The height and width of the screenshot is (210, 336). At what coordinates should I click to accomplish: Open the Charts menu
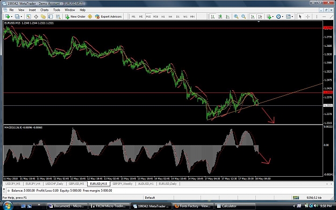point(45,10)
